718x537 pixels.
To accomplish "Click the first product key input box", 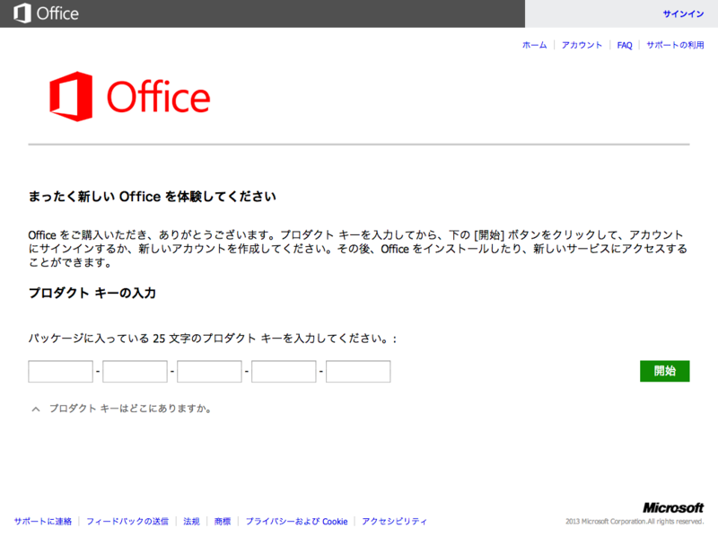I will (x=60, y=371).
